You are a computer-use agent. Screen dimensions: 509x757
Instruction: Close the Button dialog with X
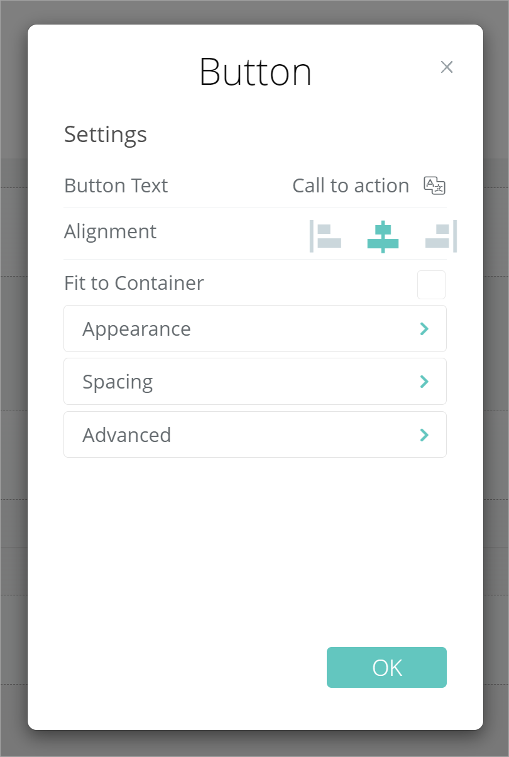(x=447, y=67)
